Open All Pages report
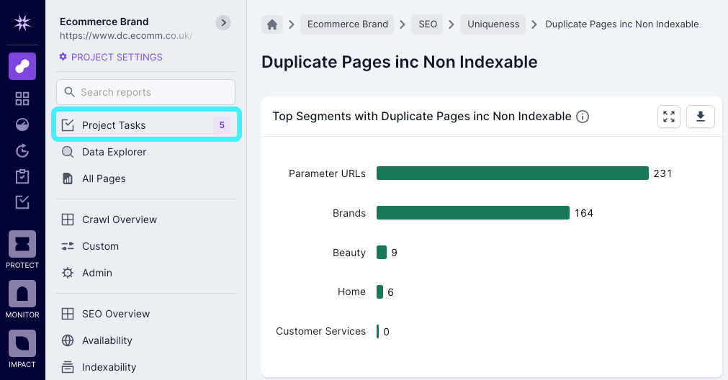728x380 pixels. pos(145,178)
